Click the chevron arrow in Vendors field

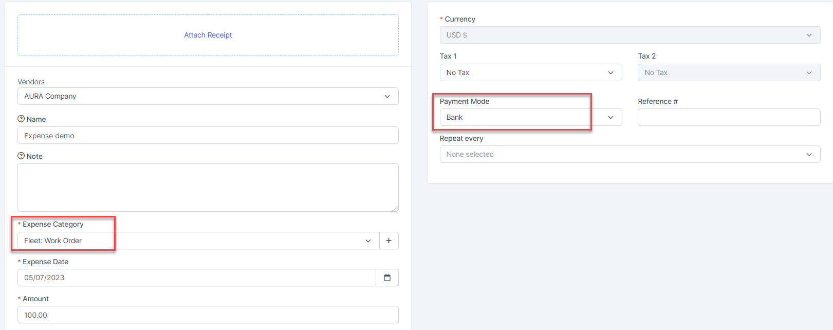click(387, 96)
